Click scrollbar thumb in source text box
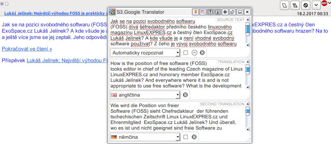331x144 pixels. click(x=248, y=29)
